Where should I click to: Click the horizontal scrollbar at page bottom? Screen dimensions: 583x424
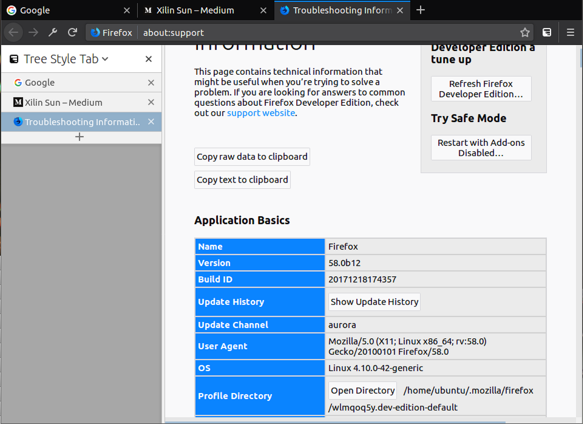tap(335, 423)
